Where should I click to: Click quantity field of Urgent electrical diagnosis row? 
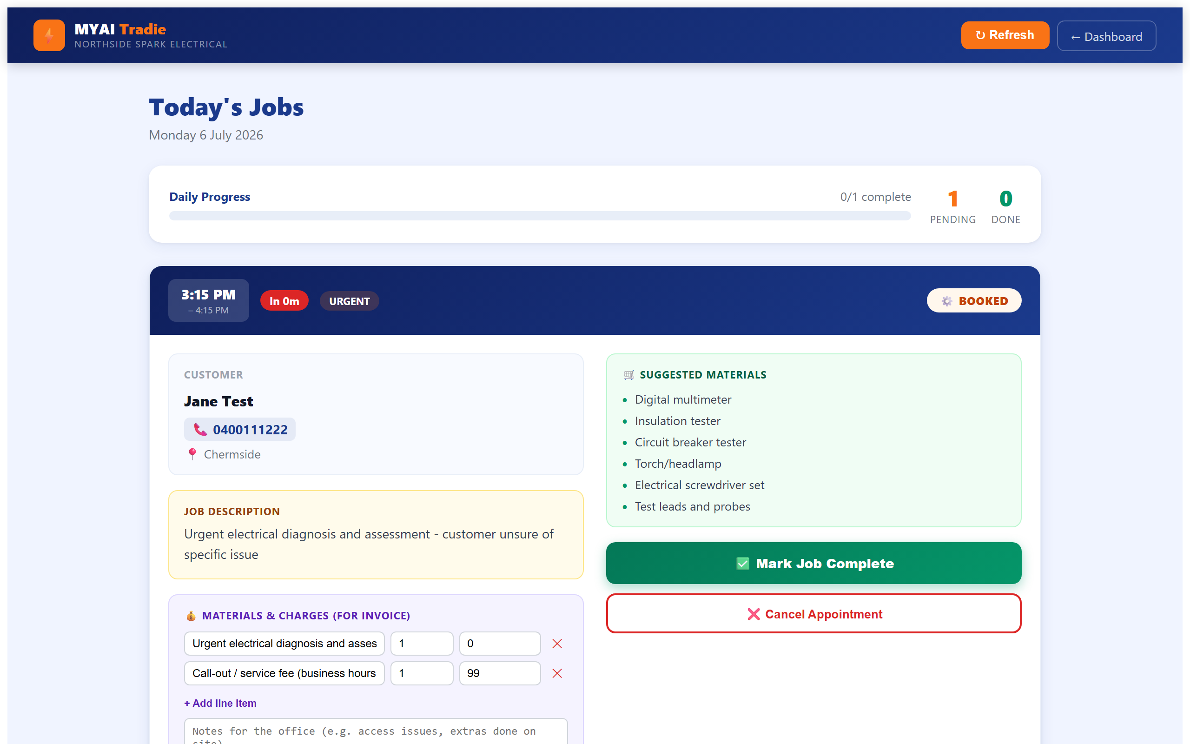coord(422,644)
